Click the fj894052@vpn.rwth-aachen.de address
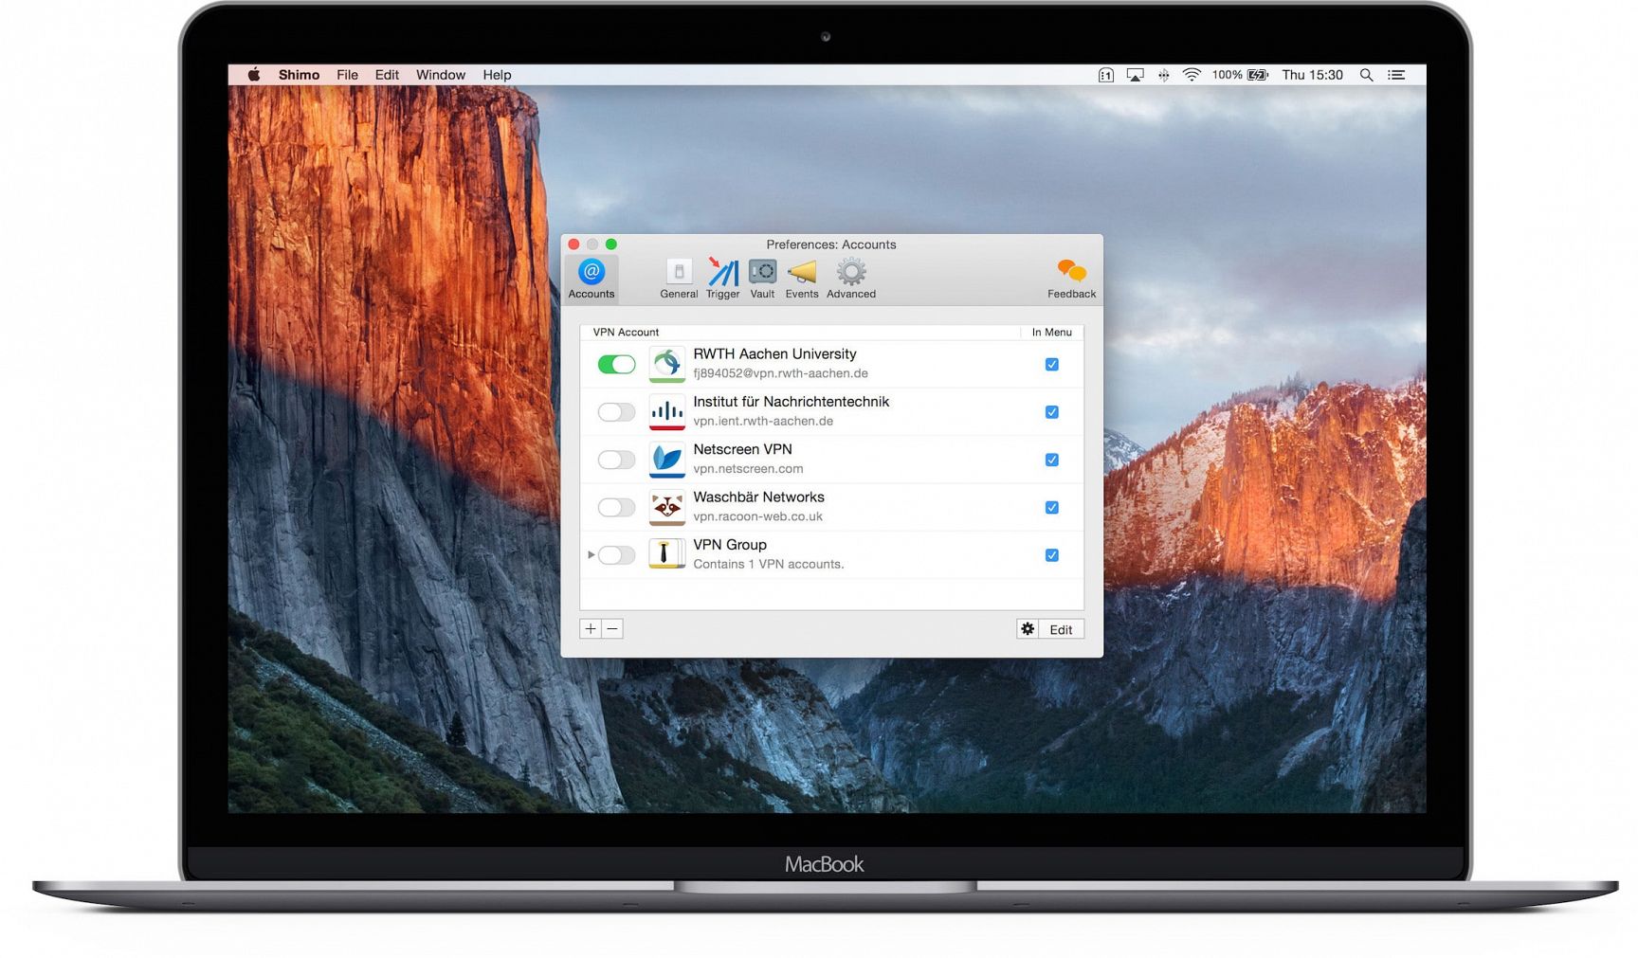Screen dimensions: 1638x958 coord(780,373)
